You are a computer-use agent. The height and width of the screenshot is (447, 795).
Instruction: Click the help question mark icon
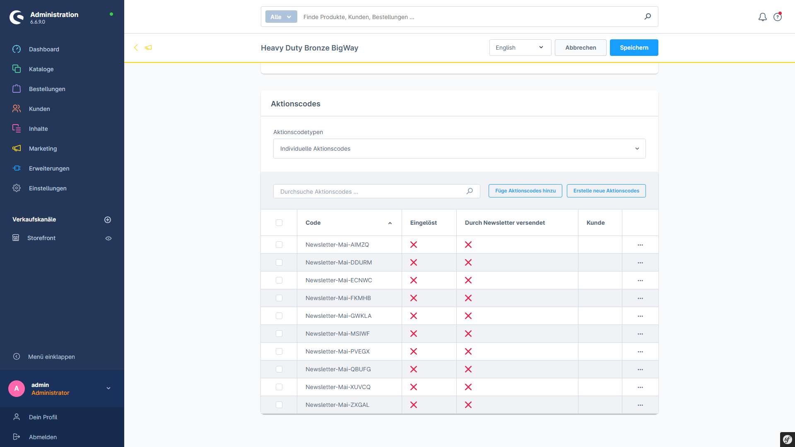click(778, 17)
